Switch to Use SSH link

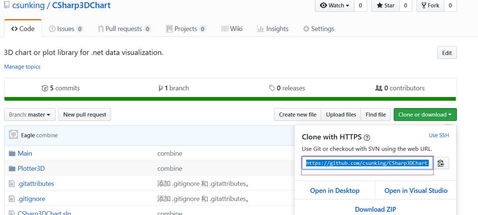click(x=439, y=135)
